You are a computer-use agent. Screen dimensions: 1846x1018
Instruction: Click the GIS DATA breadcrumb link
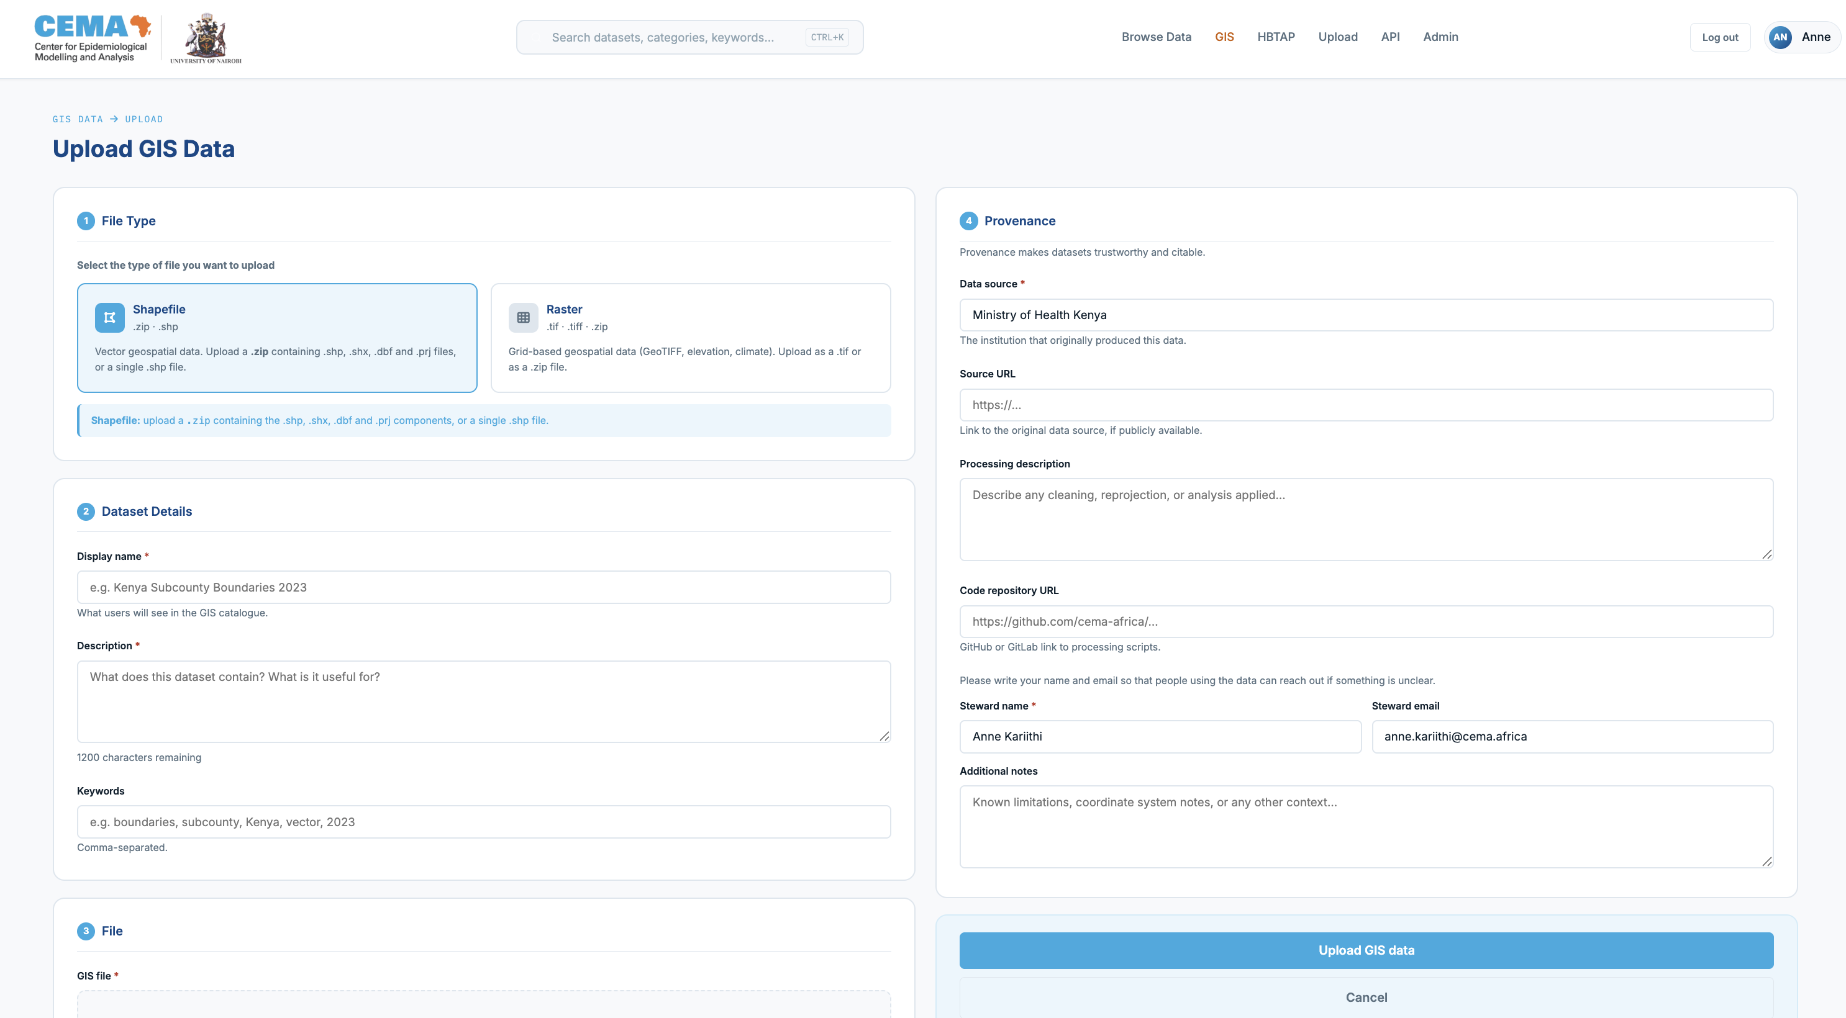click(x=78, y=119)
